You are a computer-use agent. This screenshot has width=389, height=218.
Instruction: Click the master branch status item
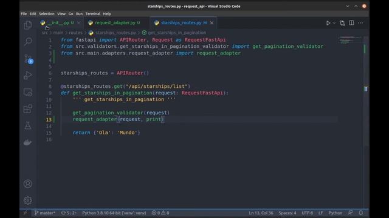45,213
